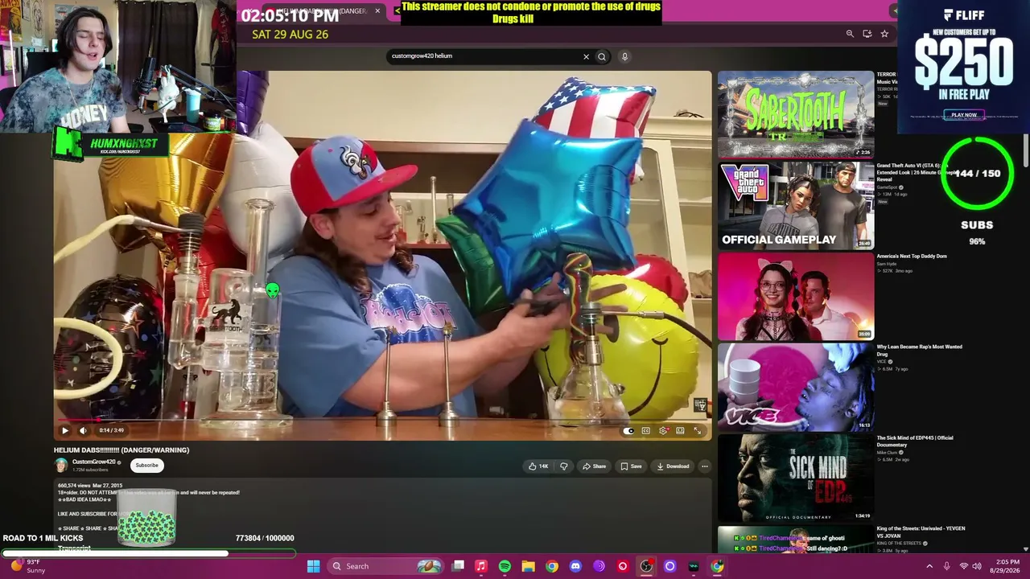Open Spotify from the taskbar

point(505,566)
